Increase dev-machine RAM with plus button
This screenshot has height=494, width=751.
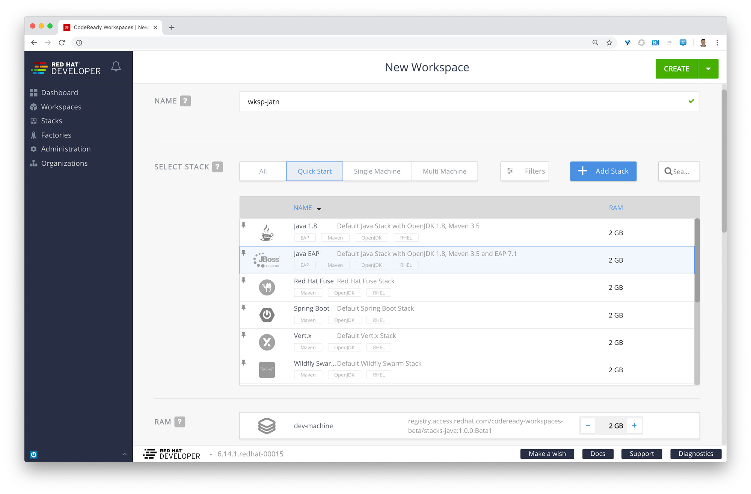pos(634,425)
